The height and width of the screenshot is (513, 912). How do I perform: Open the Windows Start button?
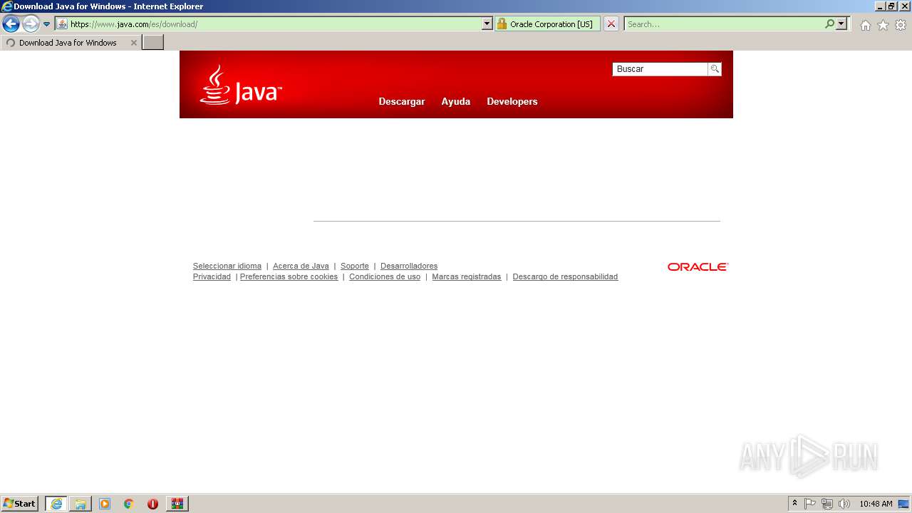(x=20, y=504)
